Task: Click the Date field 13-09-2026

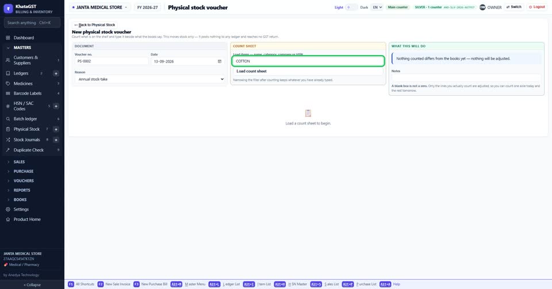Action: (x=188, y=61)
